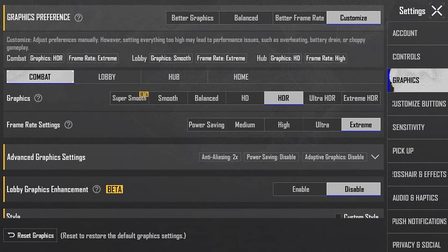
Task: Choose High frame rate
Action: (284, 125)
